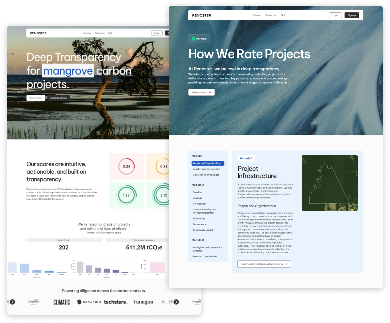Click the arrow on the criteria button
Image resolution: width=390 pixels, height=323 pixels.
(x=286, y=264)
